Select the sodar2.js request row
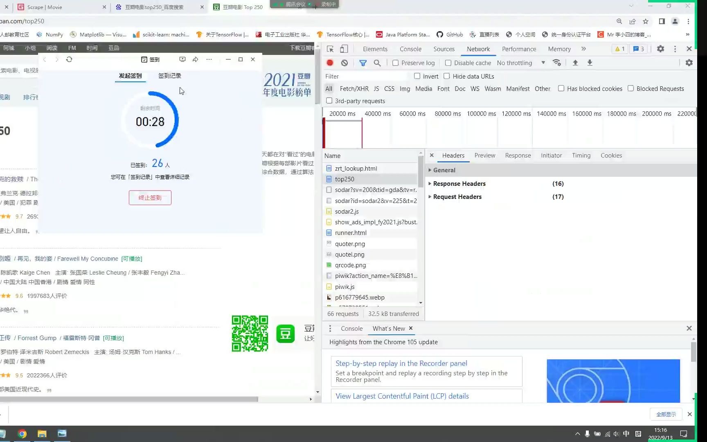The width and height of the screenshot is (707, 442). [x=371, y=212]
